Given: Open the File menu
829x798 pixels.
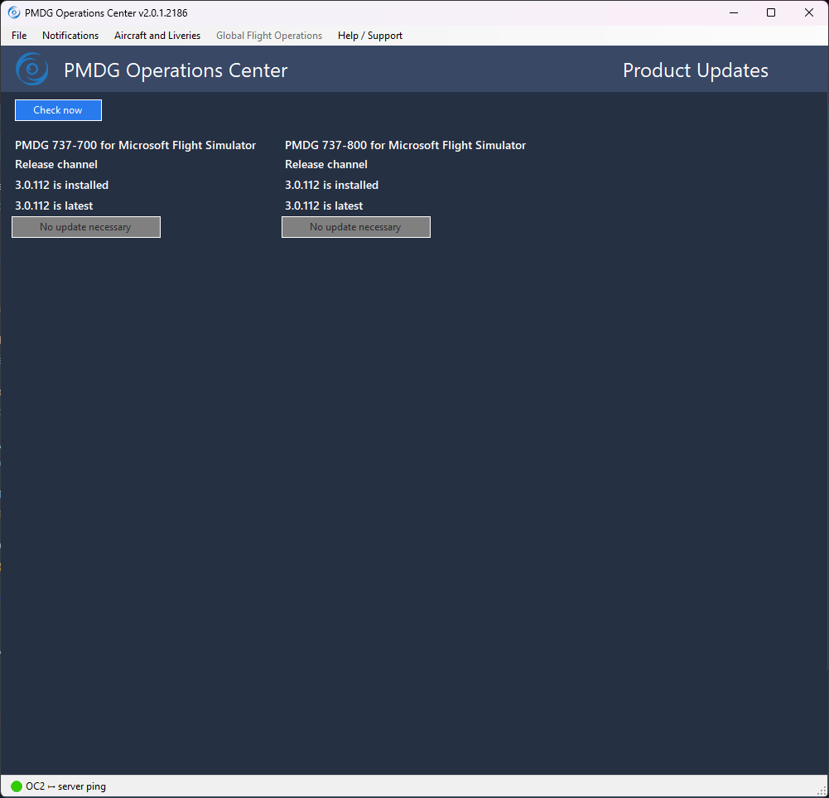Looking at the screenshot, I should [x=19, y=36].
